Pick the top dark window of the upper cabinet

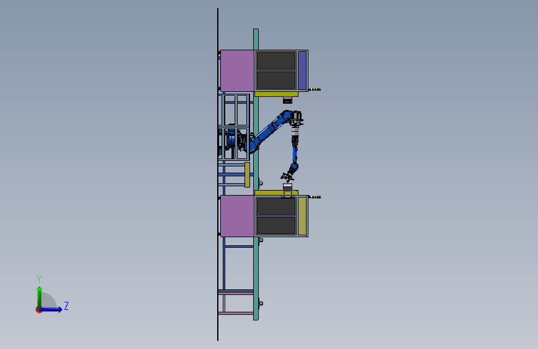point(276,61)
